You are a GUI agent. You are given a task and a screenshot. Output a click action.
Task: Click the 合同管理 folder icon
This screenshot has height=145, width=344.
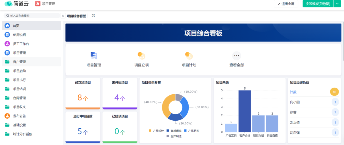pos(7,98)
